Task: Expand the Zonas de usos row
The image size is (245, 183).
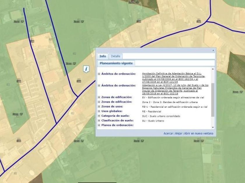Action: 99,107
